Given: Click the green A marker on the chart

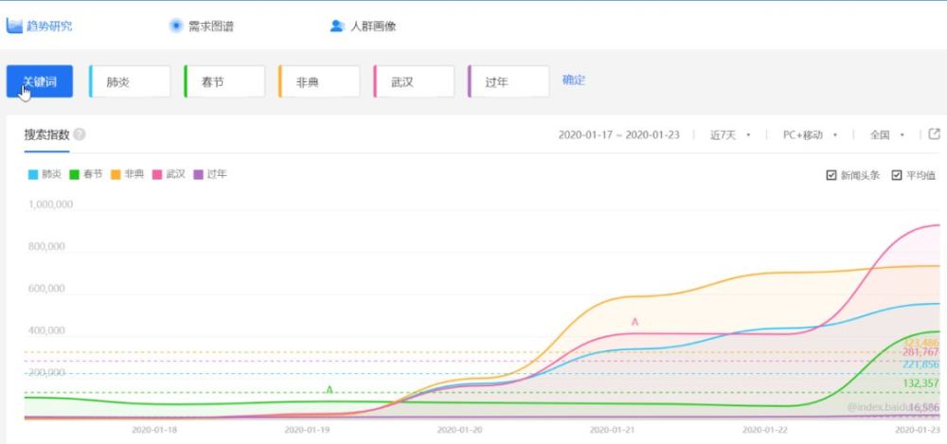Looking at the screenshot, I should (x=330, y=389).
